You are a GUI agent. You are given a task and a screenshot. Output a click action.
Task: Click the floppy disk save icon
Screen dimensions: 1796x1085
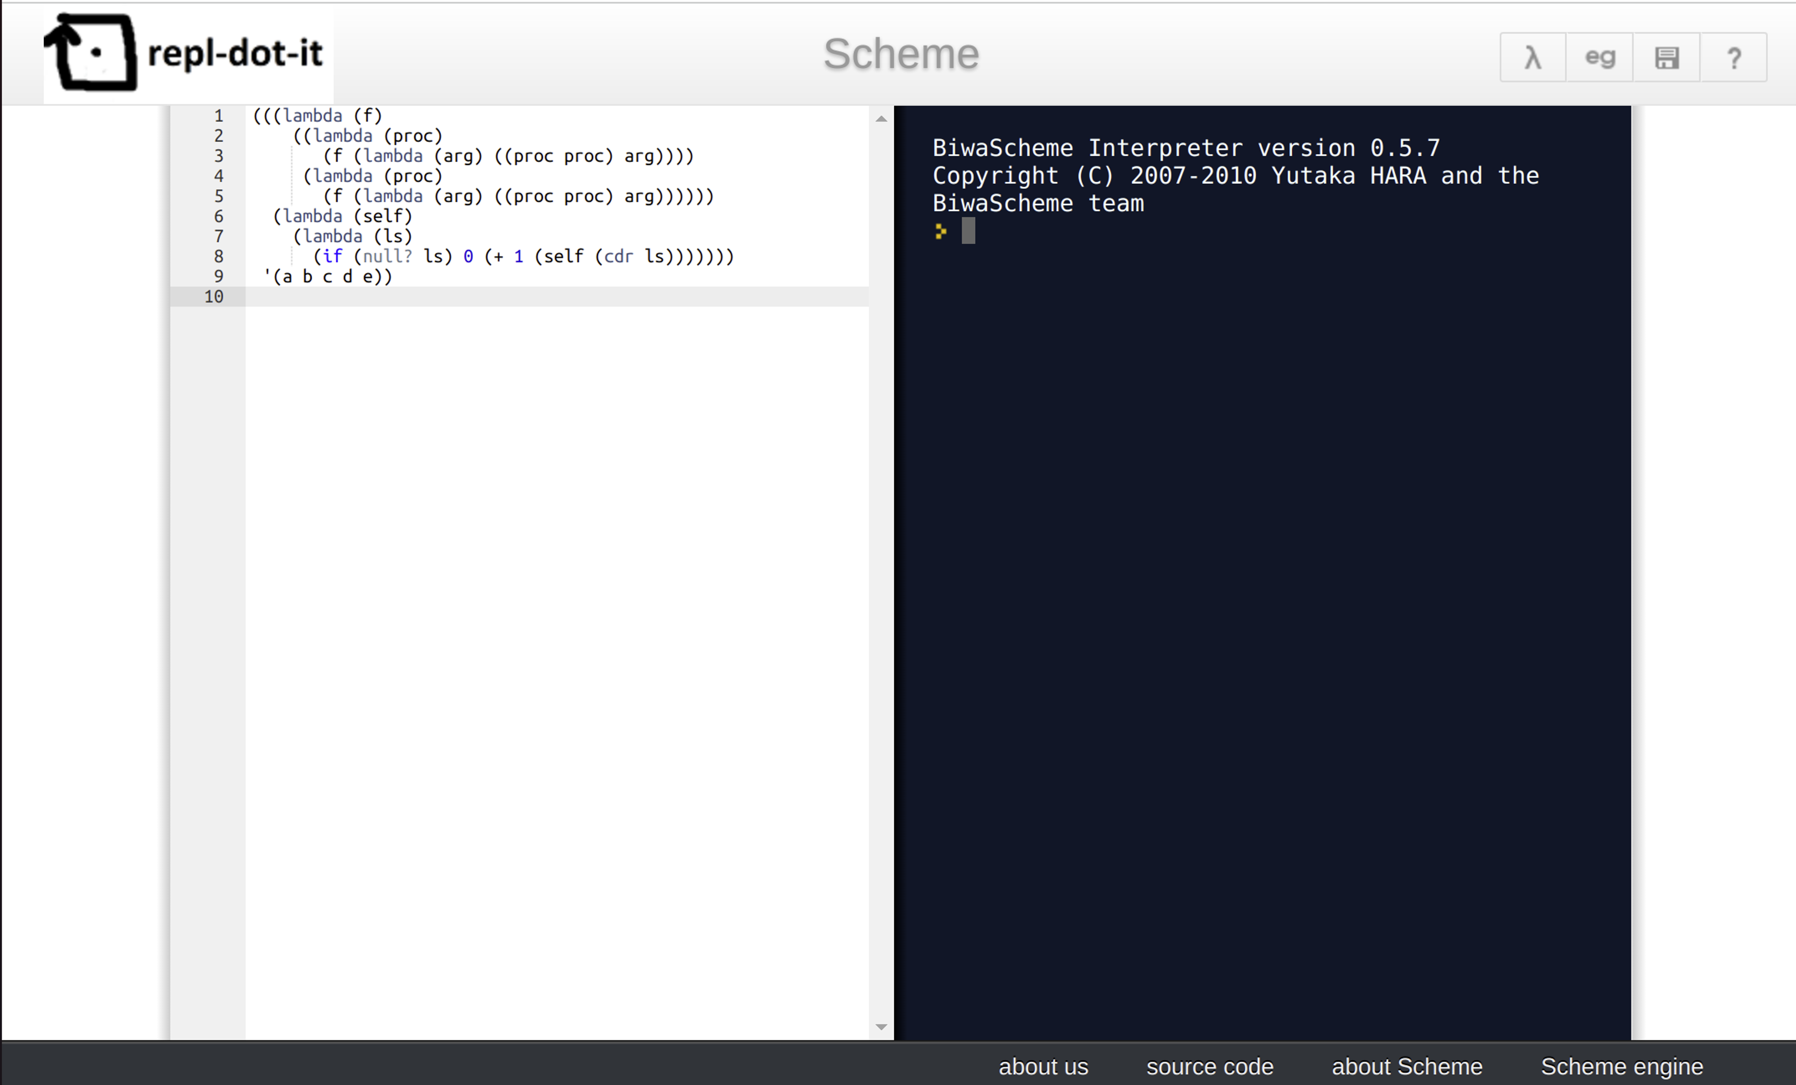pyautogui.click(x=1667, y=57)
